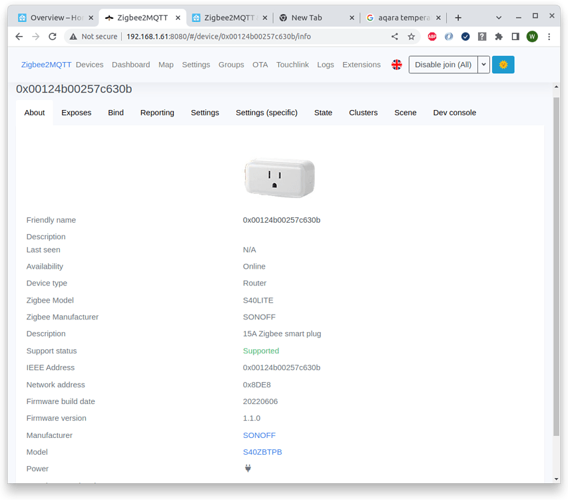Click the bookmark star icon in address bar

[411, 37]
